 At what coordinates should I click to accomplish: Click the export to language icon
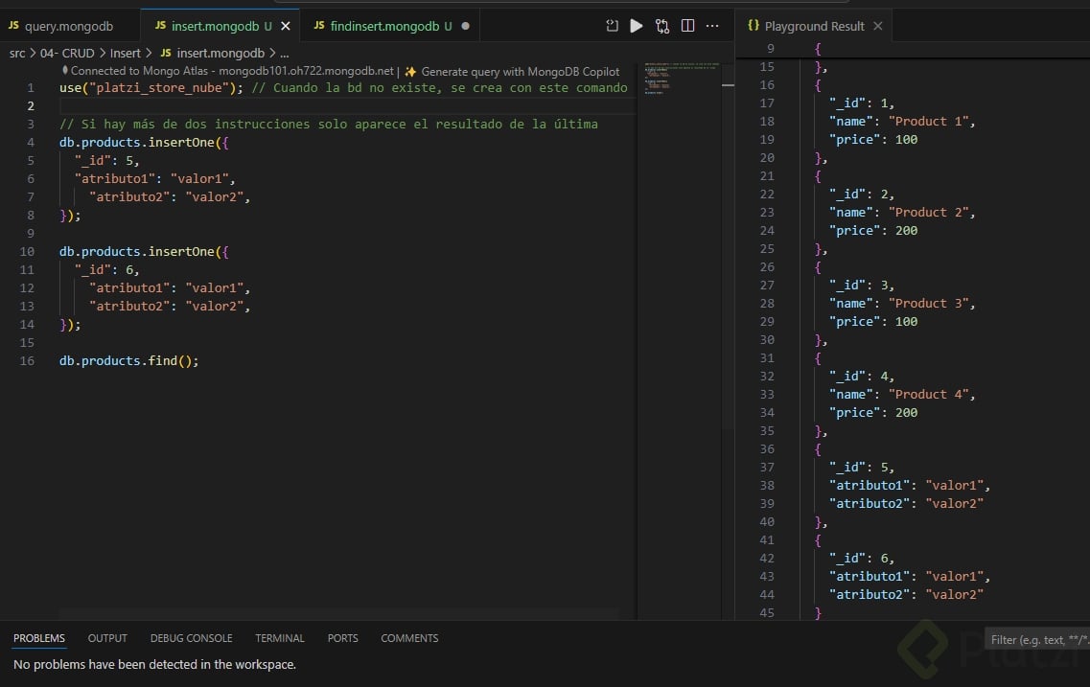613,26
